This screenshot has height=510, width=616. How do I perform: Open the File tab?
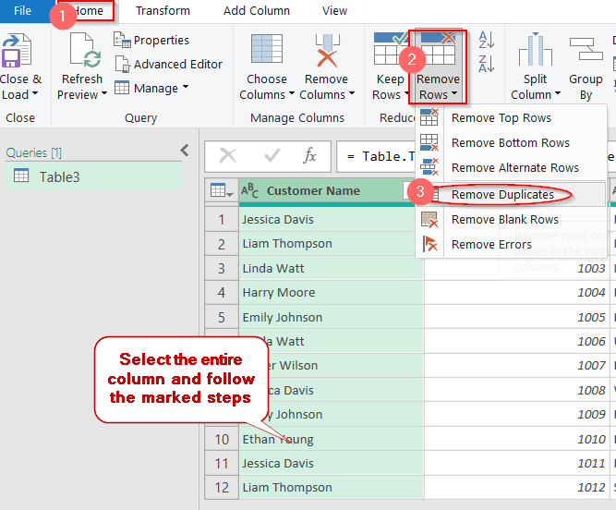pos(22,11)
